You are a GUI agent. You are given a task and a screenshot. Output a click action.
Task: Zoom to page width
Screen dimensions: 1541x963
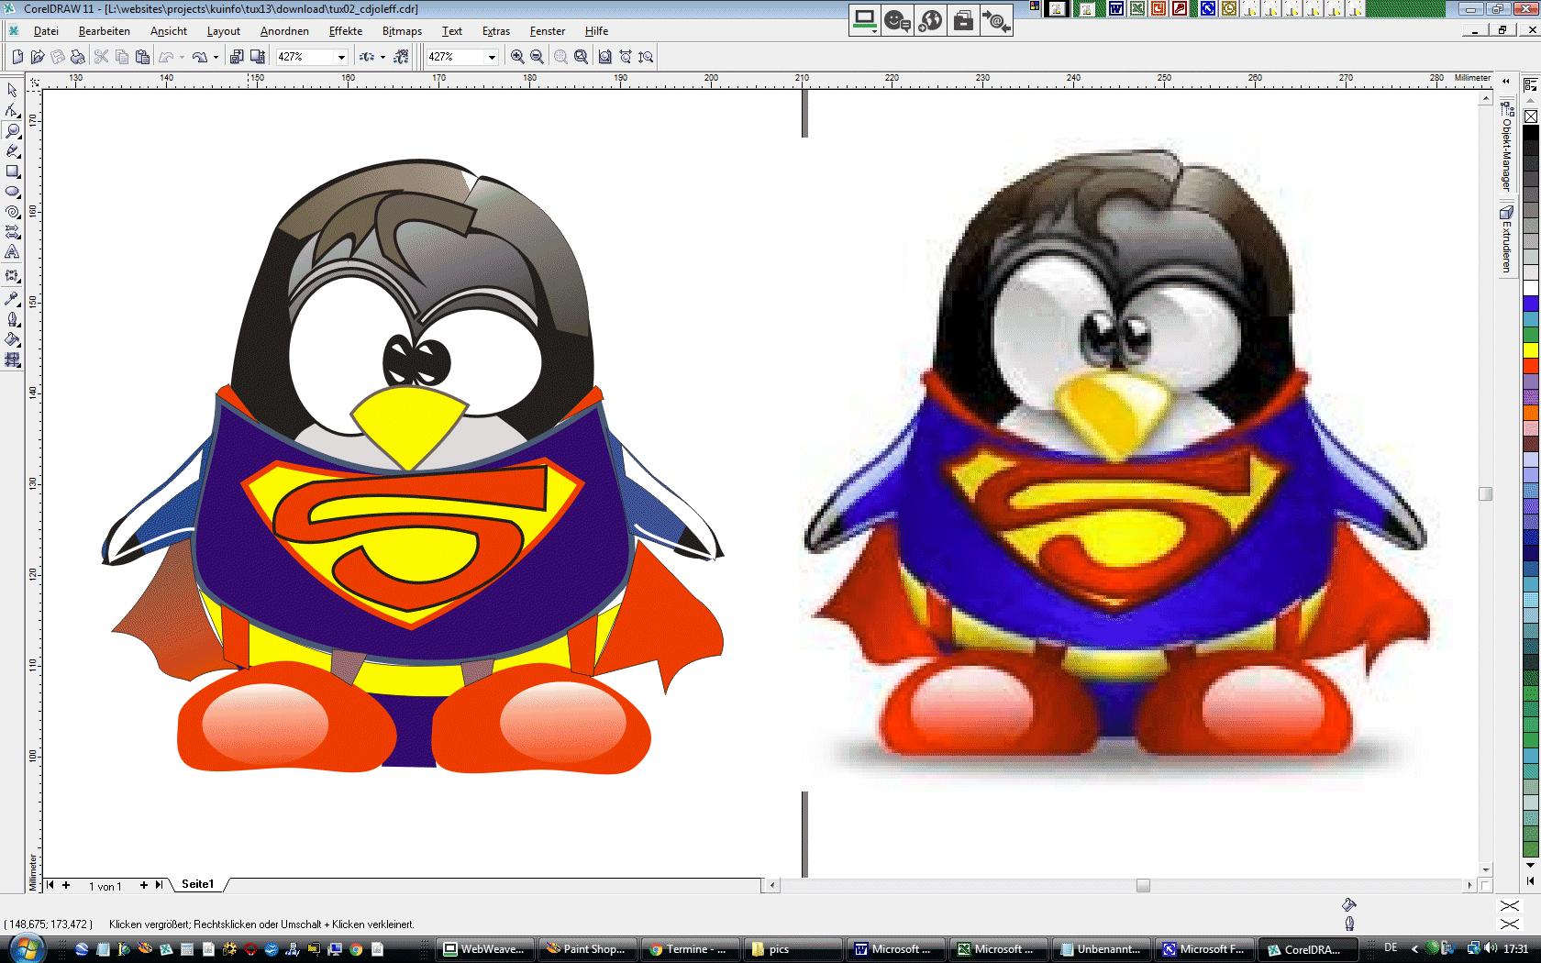tap(626, 57)
